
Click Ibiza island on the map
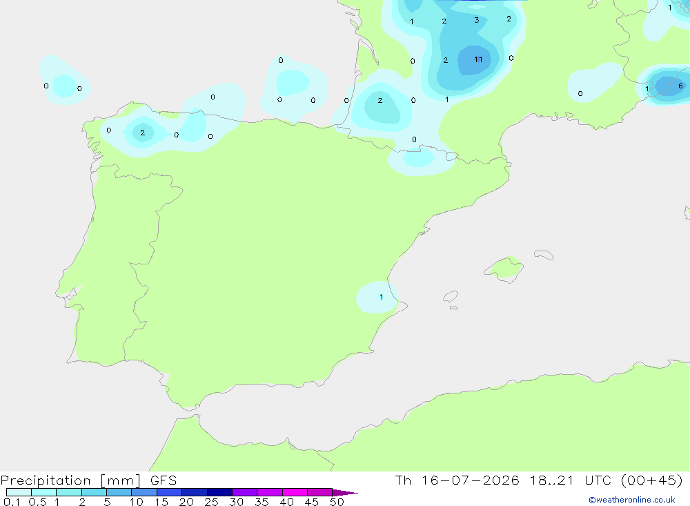coord(451,297)
